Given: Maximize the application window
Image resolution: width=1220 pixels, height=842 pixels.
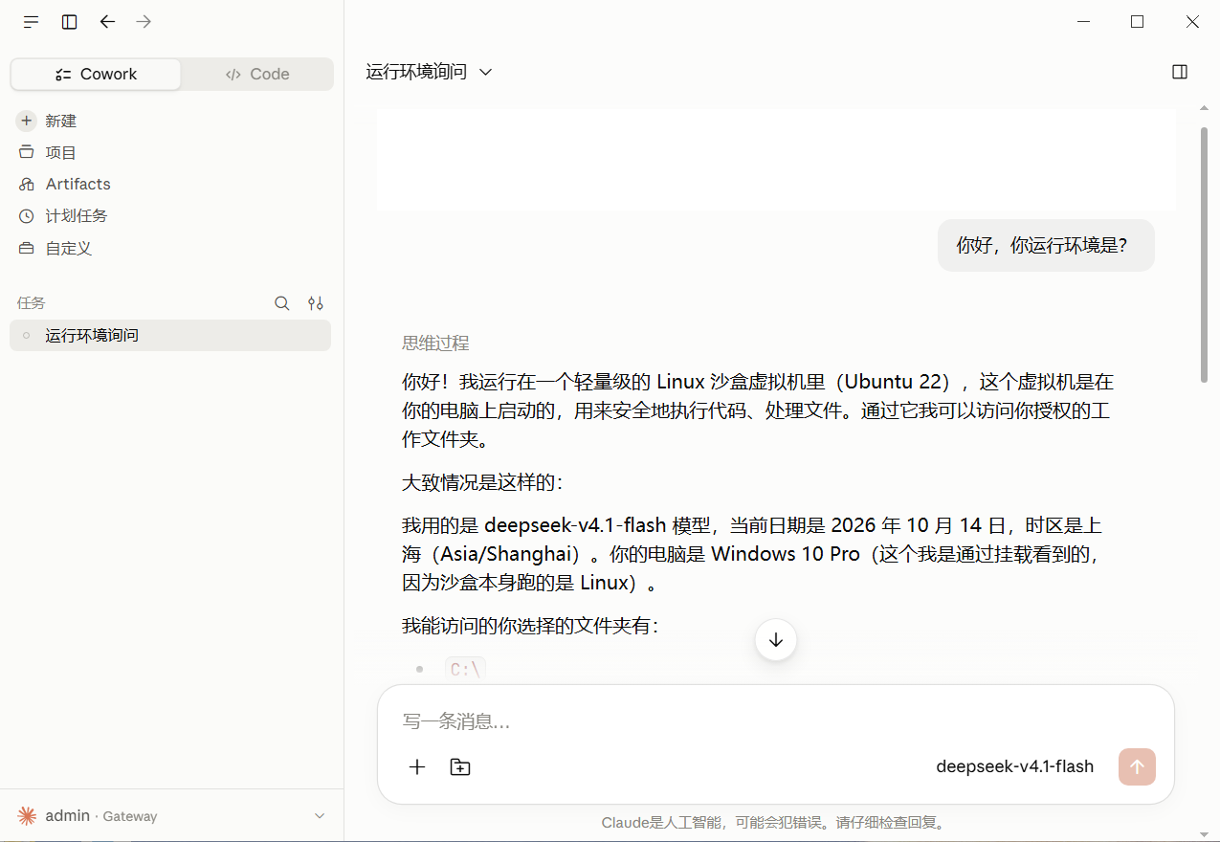Looking at the screenshot, I should (1137, 21).
